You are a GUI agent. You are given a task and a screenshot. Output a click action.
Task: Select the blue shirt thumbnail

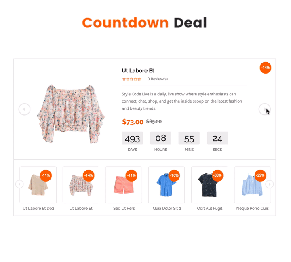(x=167, y=185)
